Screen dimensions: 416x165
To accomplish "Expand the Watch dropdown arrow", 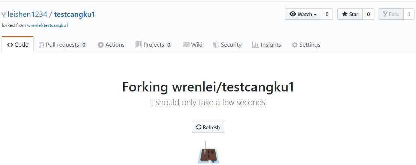I will (315, 15).
